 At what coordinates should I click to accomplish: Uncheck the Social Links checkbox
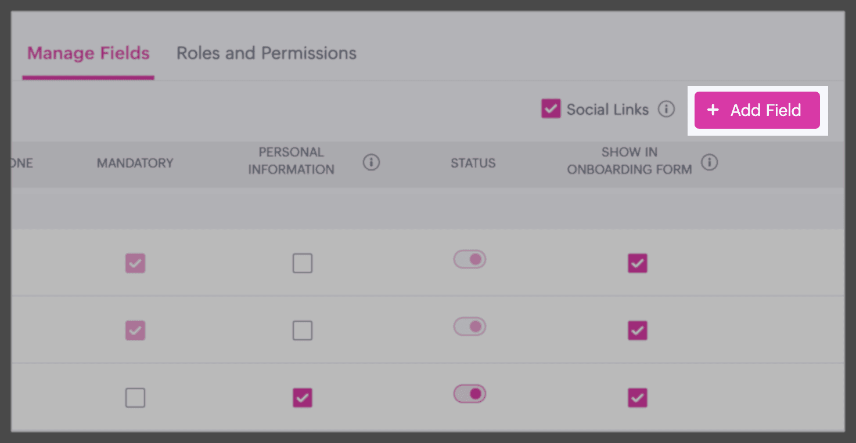coord(551,109)
